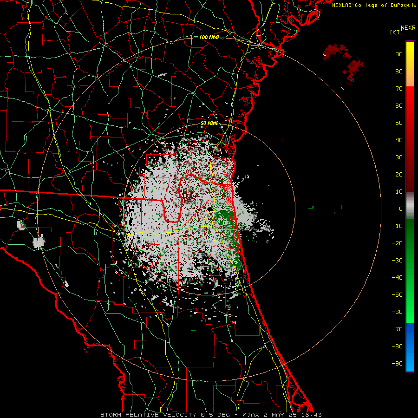This screenshot has height=418, width=418.
Task: Click the 20 value on velocity scale
Action: pyautogui.click(x=399, y=174)
